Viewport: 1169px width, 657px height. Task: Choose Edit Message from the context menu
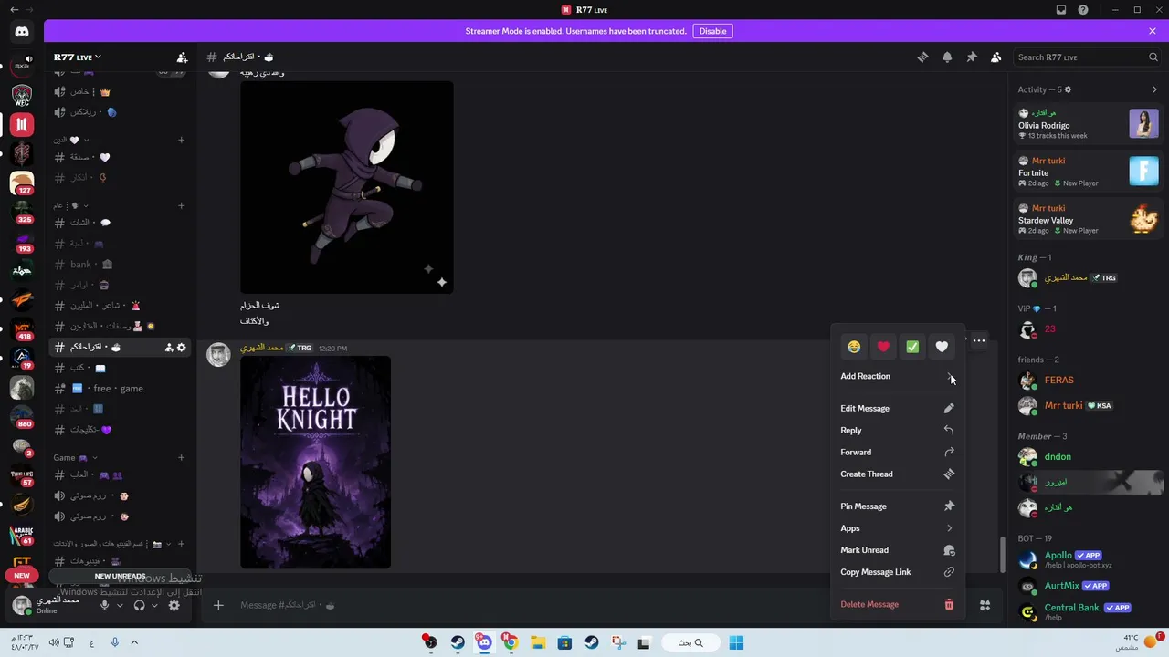point(897,408)
